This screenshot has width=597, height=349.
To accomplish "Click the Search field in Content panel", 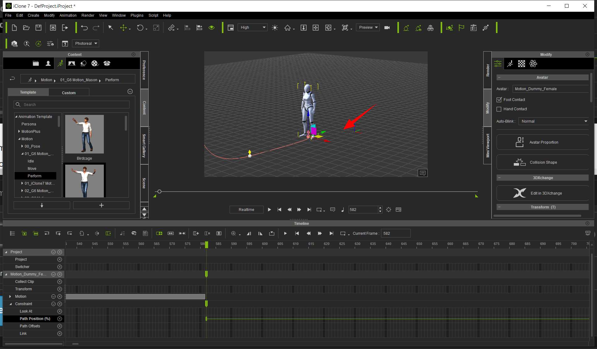I will [71, 105].
